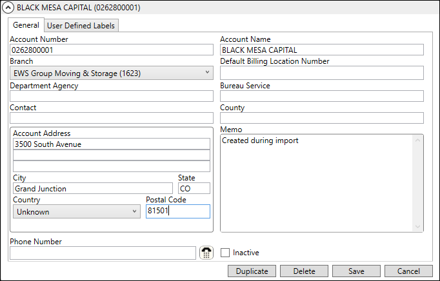
Task: Click the Duplicate button
Action: [x=252, y=271]
